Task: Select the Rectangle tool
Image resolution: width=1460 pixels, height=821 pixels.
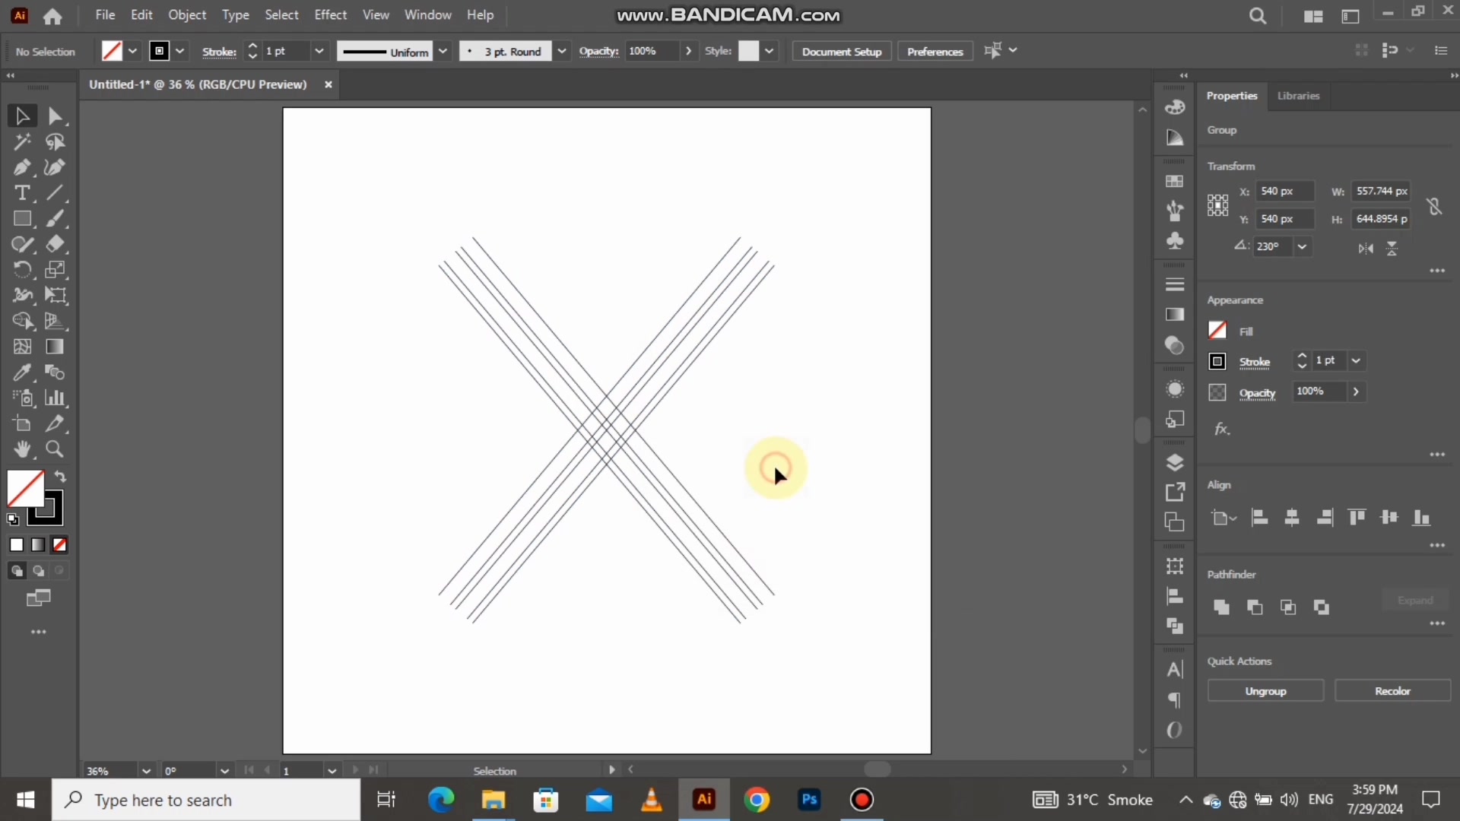Action: (22, 219)
